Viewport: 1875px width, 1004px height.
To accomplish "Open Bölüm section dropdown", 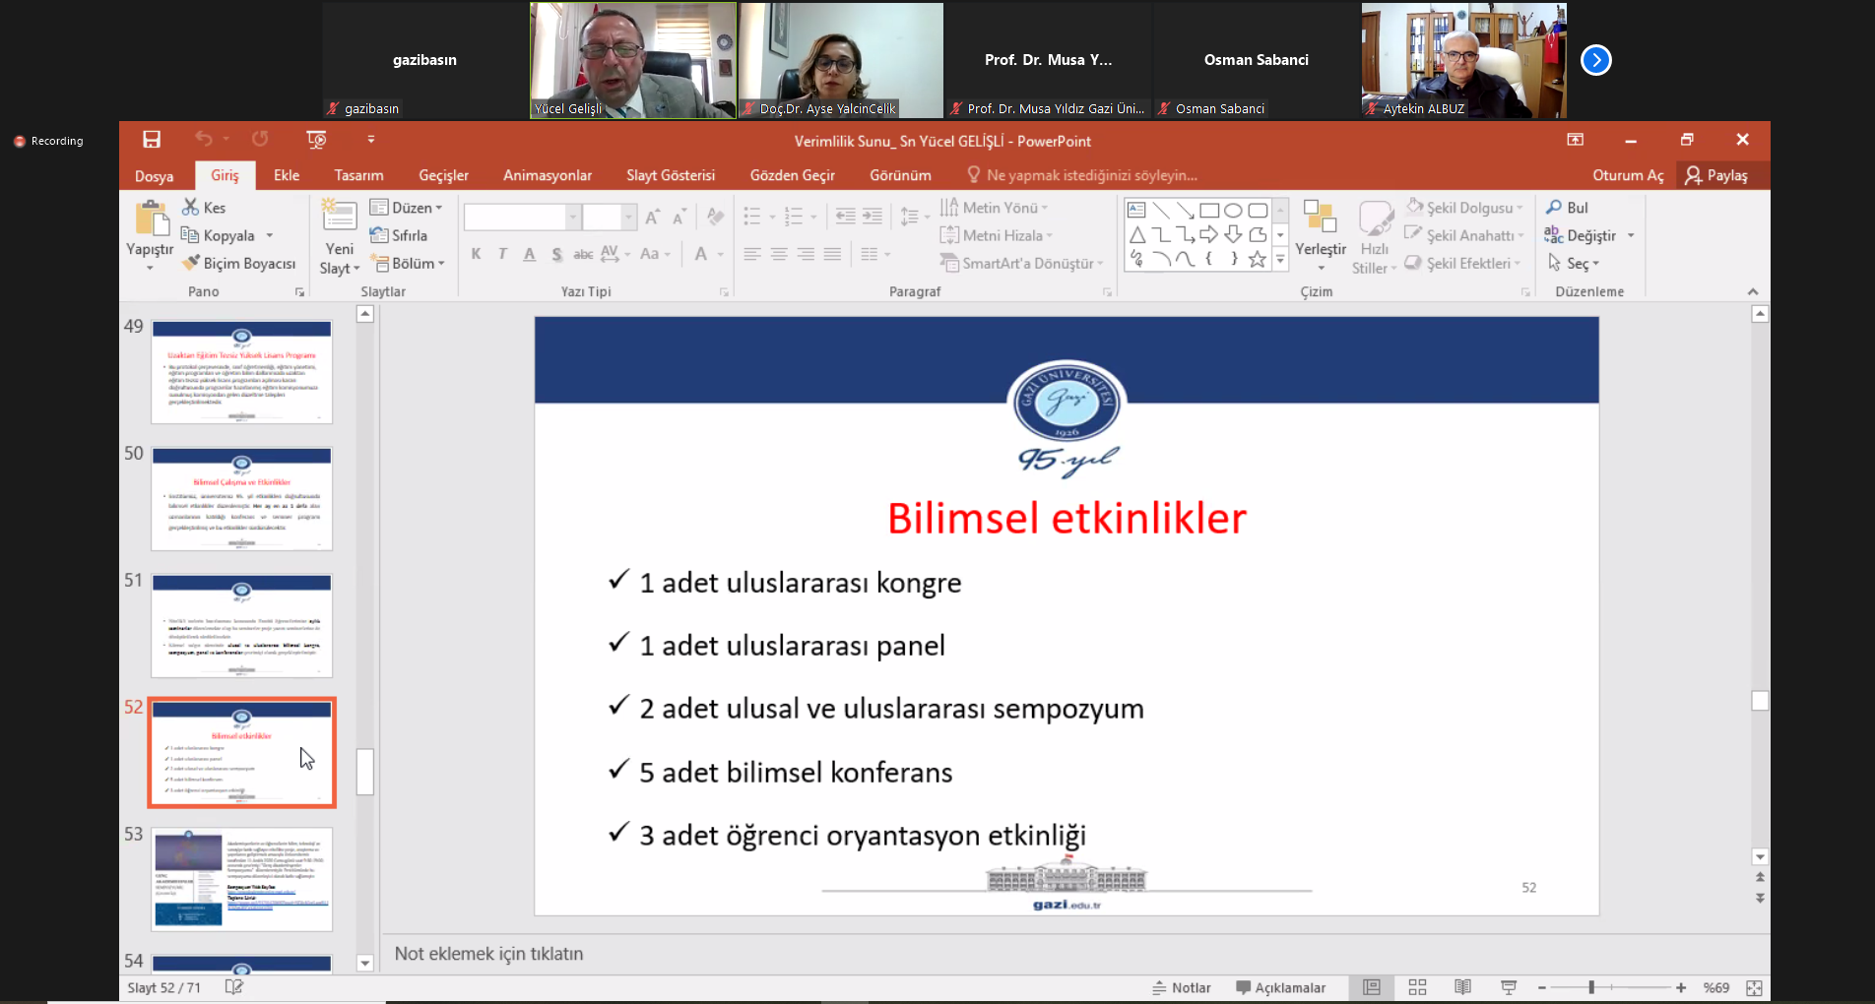I will click(408, 263).
